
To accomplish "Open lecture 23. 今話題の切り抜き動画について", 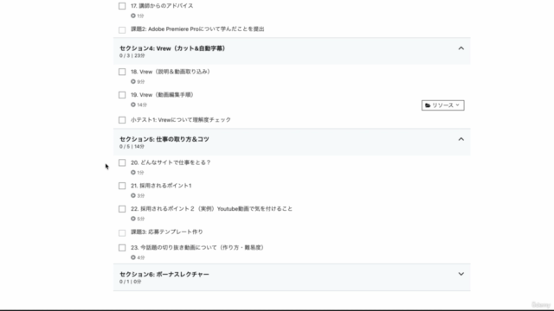I will point(198,248).
